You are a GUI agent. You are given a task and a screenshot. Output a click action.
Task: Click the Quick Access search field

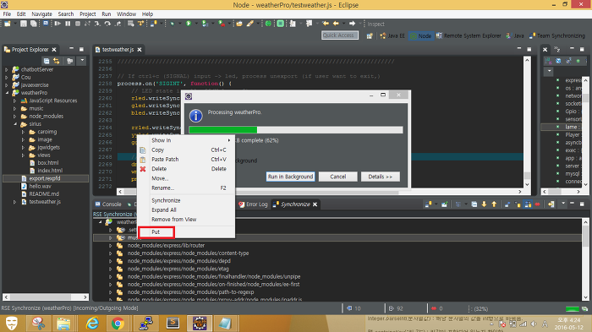pos(340,35)
